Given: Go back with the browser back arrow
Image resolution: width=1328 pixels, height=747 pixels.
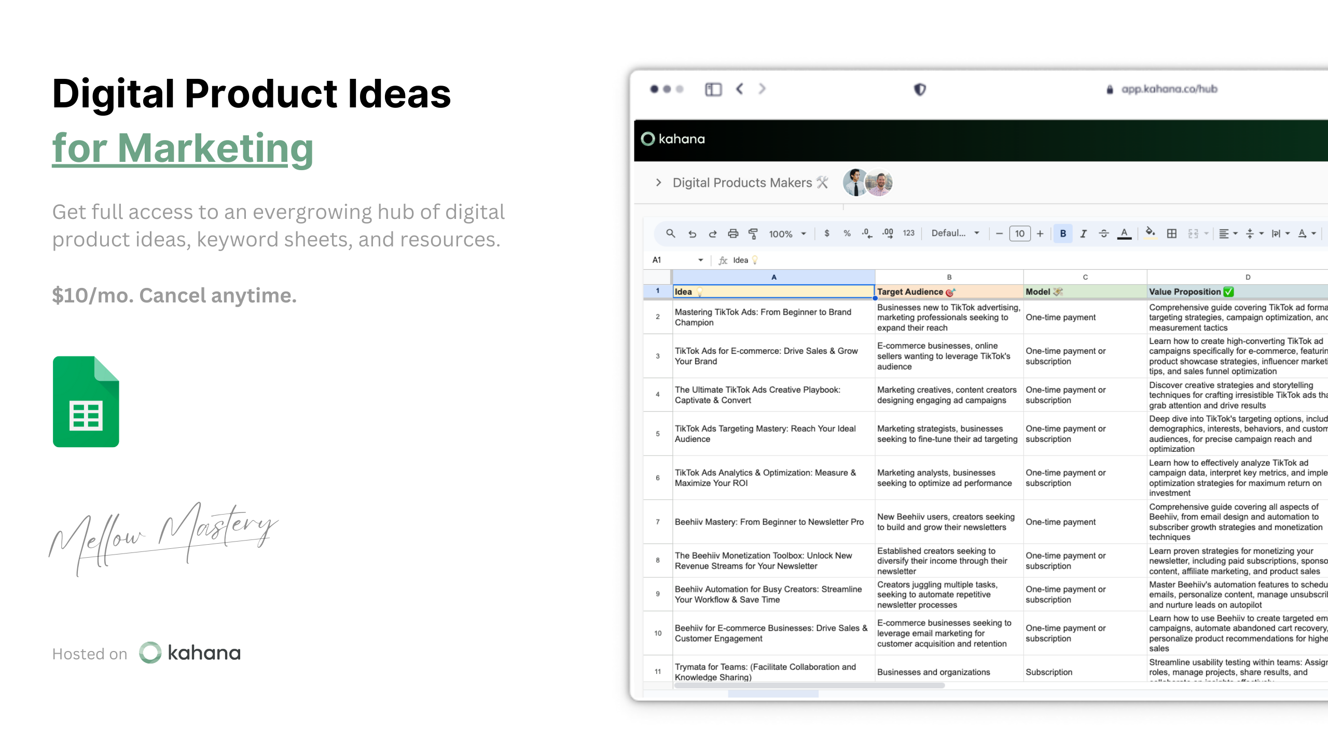Looking at the screenshot, I should [740, 89].
